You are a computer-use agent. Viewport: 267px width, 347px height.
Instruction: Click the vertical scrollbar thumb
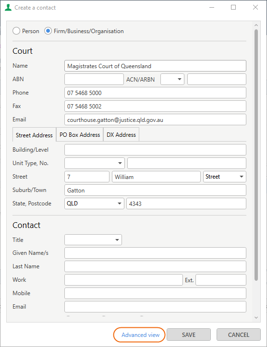(256, 155)
